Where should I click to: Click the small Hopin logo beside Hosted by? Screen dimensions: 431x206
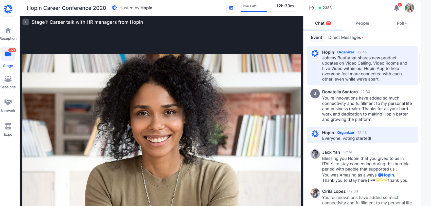coord(115,8)
